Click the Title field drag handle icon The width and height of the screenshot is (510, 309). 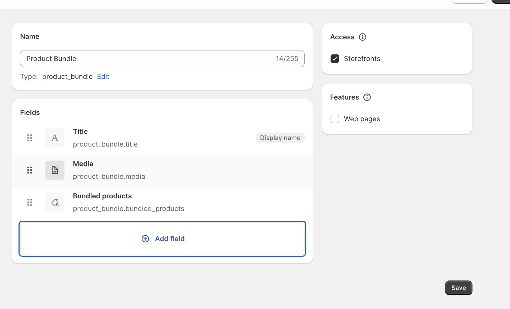click(x=30, y=138)
